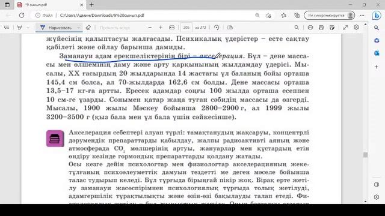The image size is (385, 216).
Task: Open the tab actions menu
Action: coord(7,5)
